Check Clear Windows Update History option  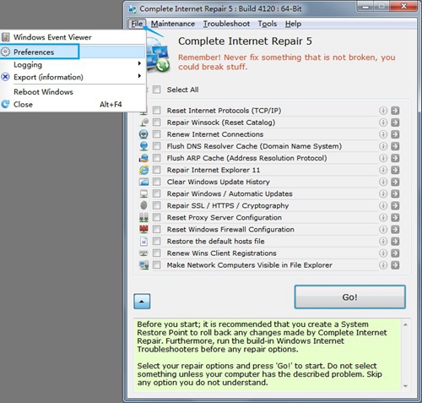pyautogui.click(x=157, y=182)
